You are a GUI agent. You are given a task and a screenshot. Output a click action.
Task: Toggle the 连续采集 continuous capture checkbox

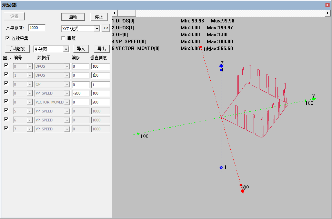[8, 38]
